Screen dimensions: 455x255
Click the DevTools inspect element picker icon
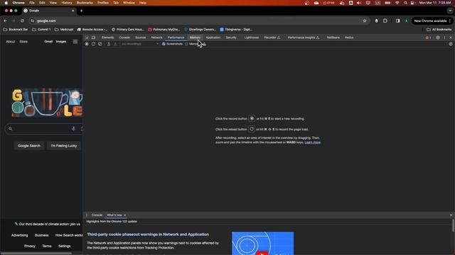87,38
